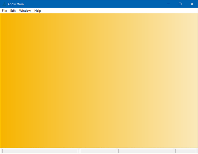The image size is (198, 154).
Task: Click the first, widest status bar panel
Action: 40,151
